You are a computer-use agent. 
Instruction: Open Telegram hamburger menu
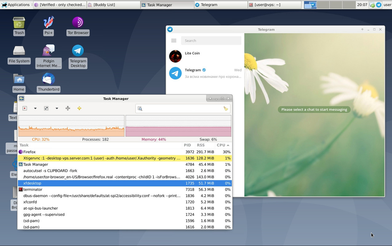point(174,41)
